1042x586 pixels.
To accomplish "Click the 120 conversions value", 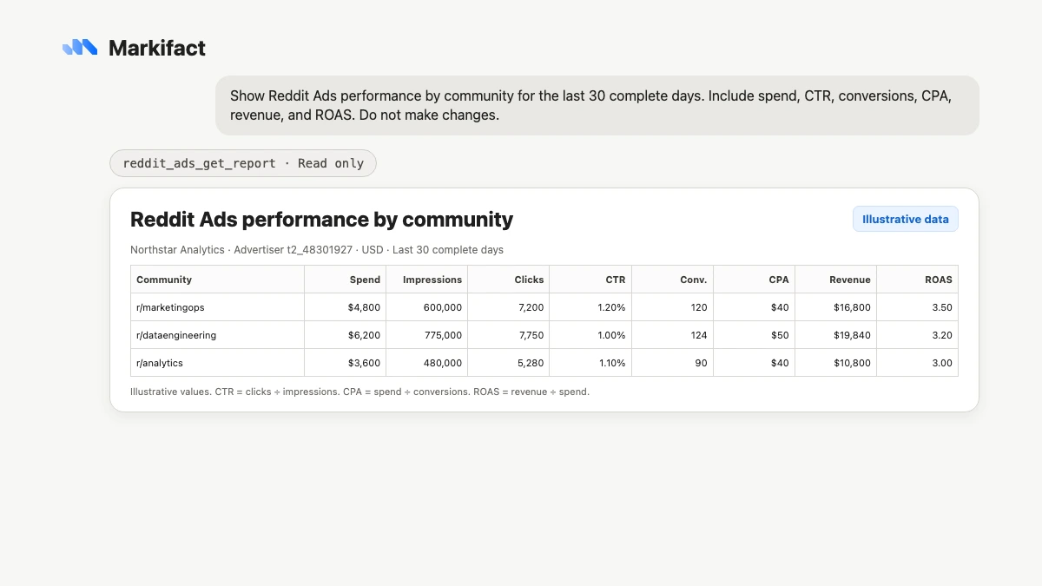I will (699, 307).
